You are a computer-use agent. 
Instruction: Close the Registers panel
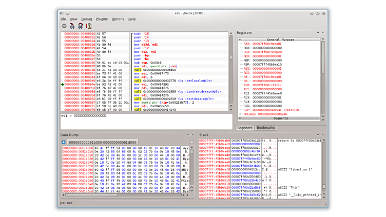pyautogui.click(x=324, y=33)
